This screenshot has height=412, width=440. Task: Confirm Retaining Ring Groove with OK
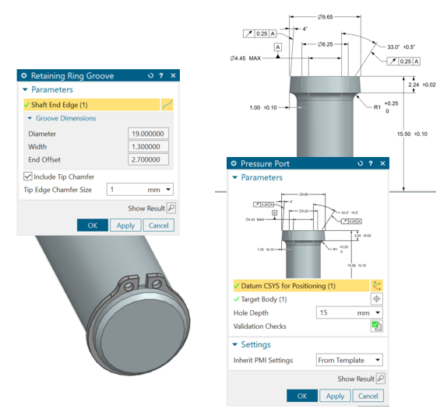[x=93, y=225]
